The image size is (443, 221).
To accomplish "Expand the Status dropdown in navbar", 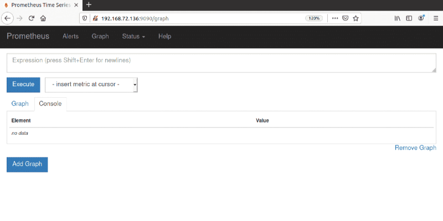I will pos(133,36).
